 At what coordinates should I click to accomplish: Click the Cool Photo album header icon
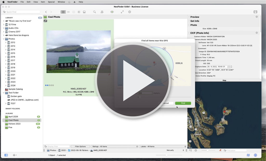(45, 17)
